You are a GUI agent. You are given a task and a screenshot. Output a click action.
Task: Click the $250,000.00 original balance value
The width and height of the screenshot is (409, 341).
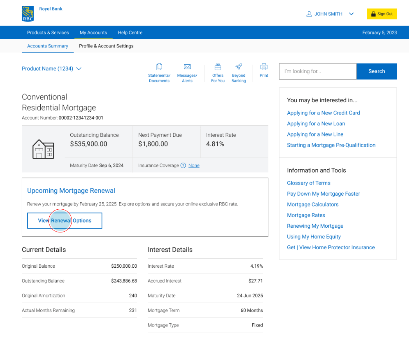point(124,266)
